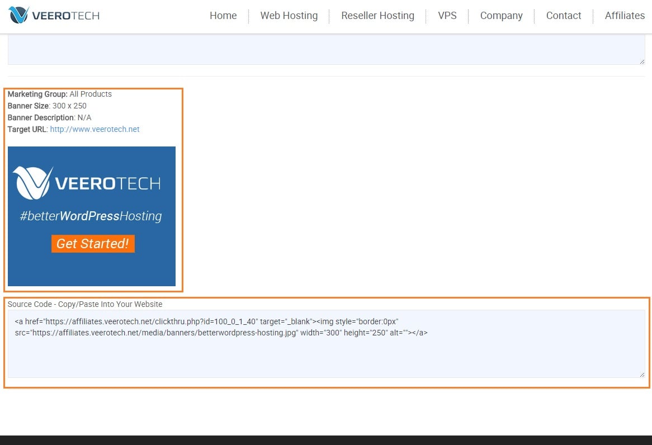Click 'Source Code - Copy/Paste Into Your Website' label
652x445 pixels.
85,304
